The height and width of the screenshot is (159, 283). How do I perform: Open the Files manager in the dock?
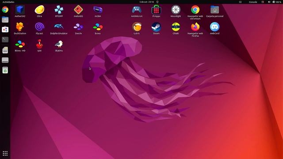pos(5,19)
